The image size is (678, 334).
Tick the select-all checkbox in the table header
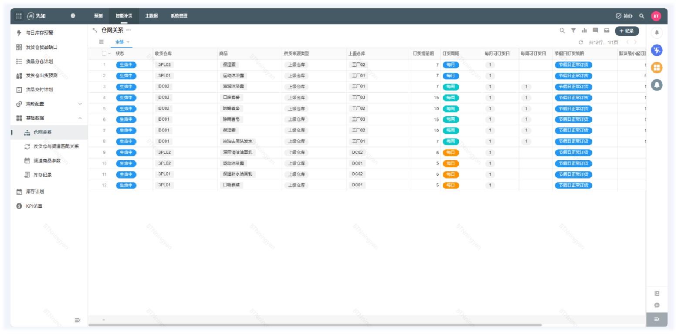[104, 54]
